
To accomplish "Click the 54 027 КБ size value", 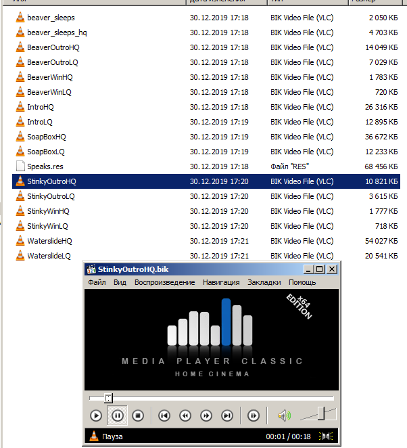I will tap(381, 241).
